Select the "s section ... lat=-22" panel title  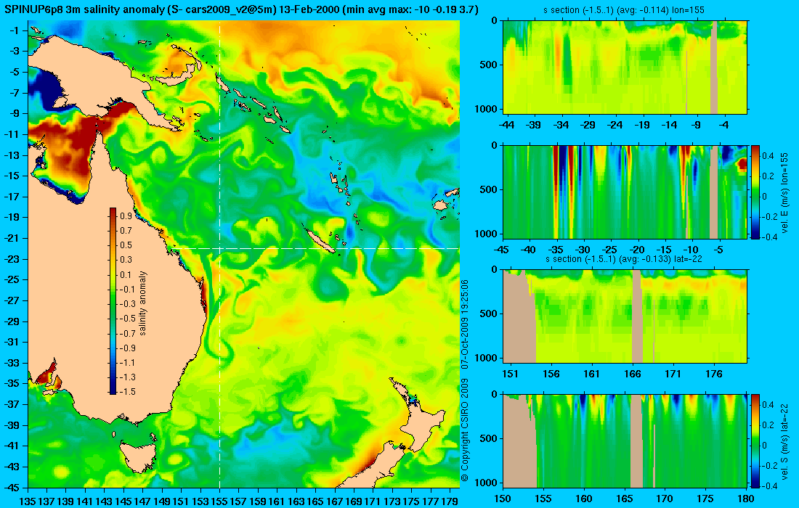624,259
